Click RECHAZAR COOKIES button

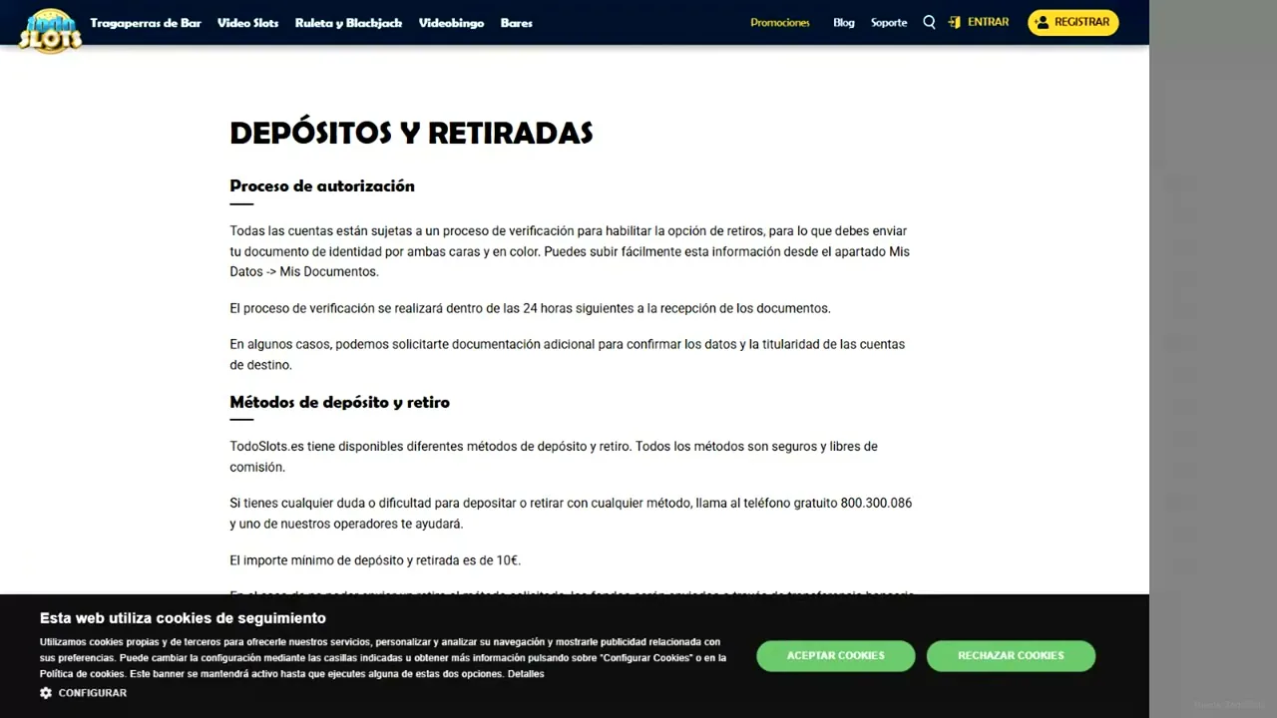coord(1011,655)
